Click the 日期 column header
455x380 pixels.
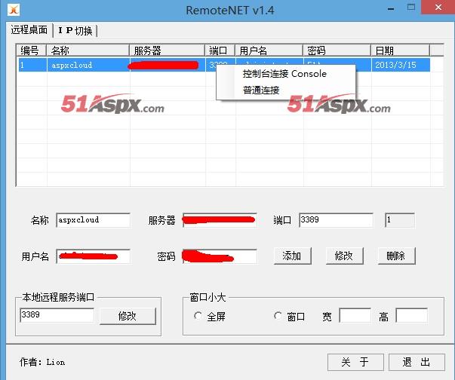click(x=401, y=51)
